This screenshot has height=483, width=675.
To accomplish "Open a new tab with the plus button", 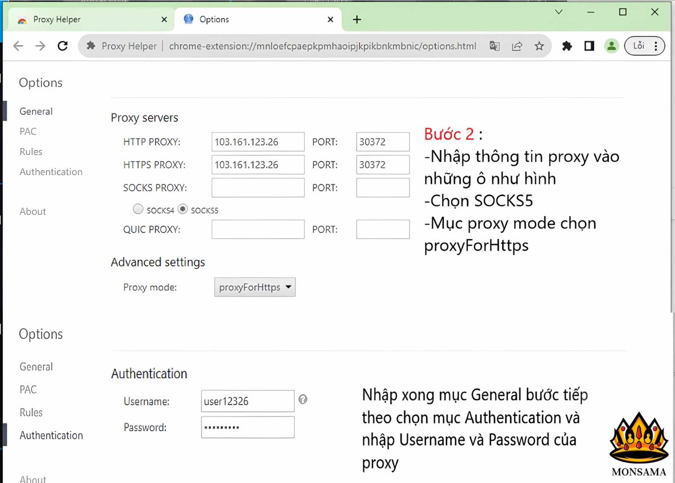I will pyautogui.click(x=357, y=20).
